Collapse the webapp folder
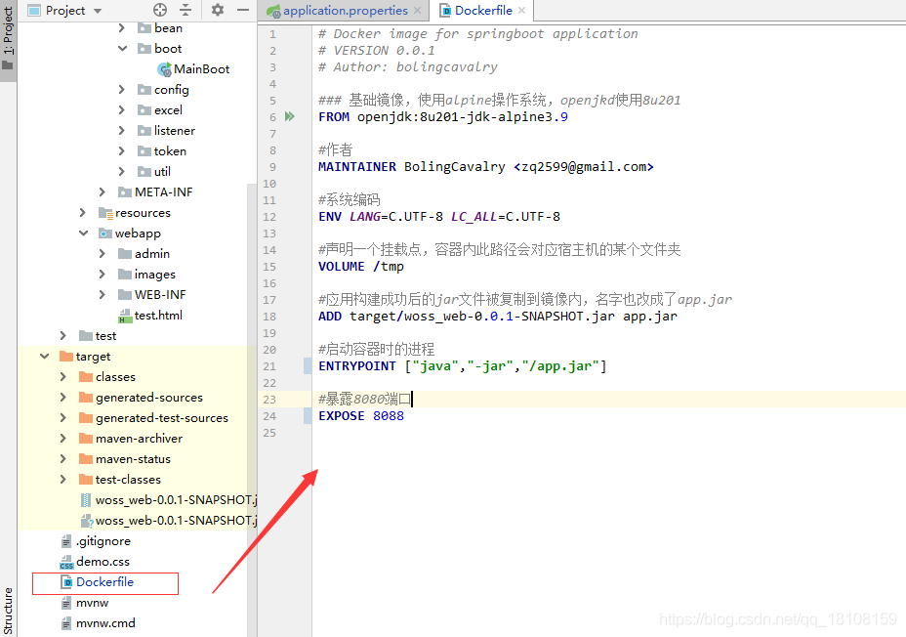The height and width of the screenshot is (637, 906). coord(83,233)
